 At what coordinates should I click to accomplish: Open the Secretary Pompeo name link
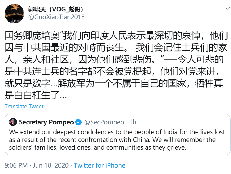(x=46, y=122)
